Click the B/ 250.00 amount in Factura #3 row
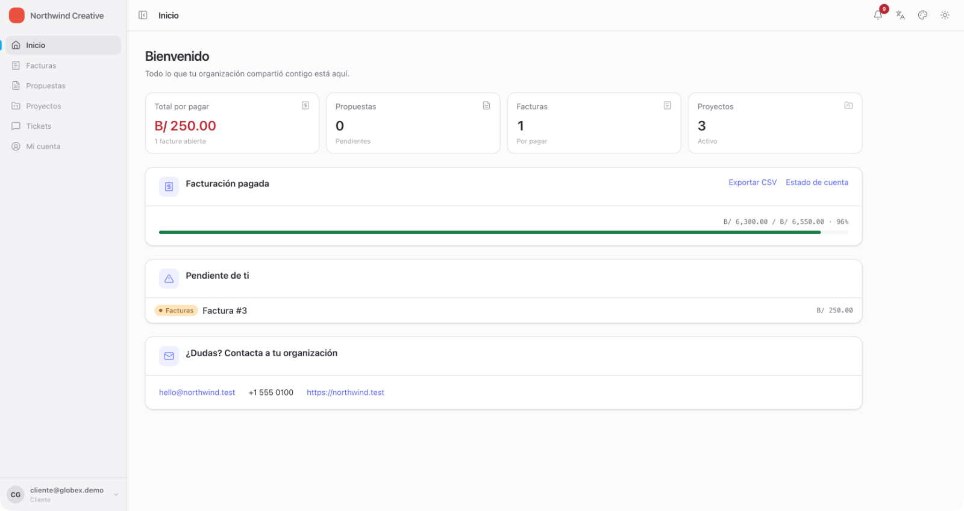This screenshot has width=964, height=511. click(x=834, y=311)
